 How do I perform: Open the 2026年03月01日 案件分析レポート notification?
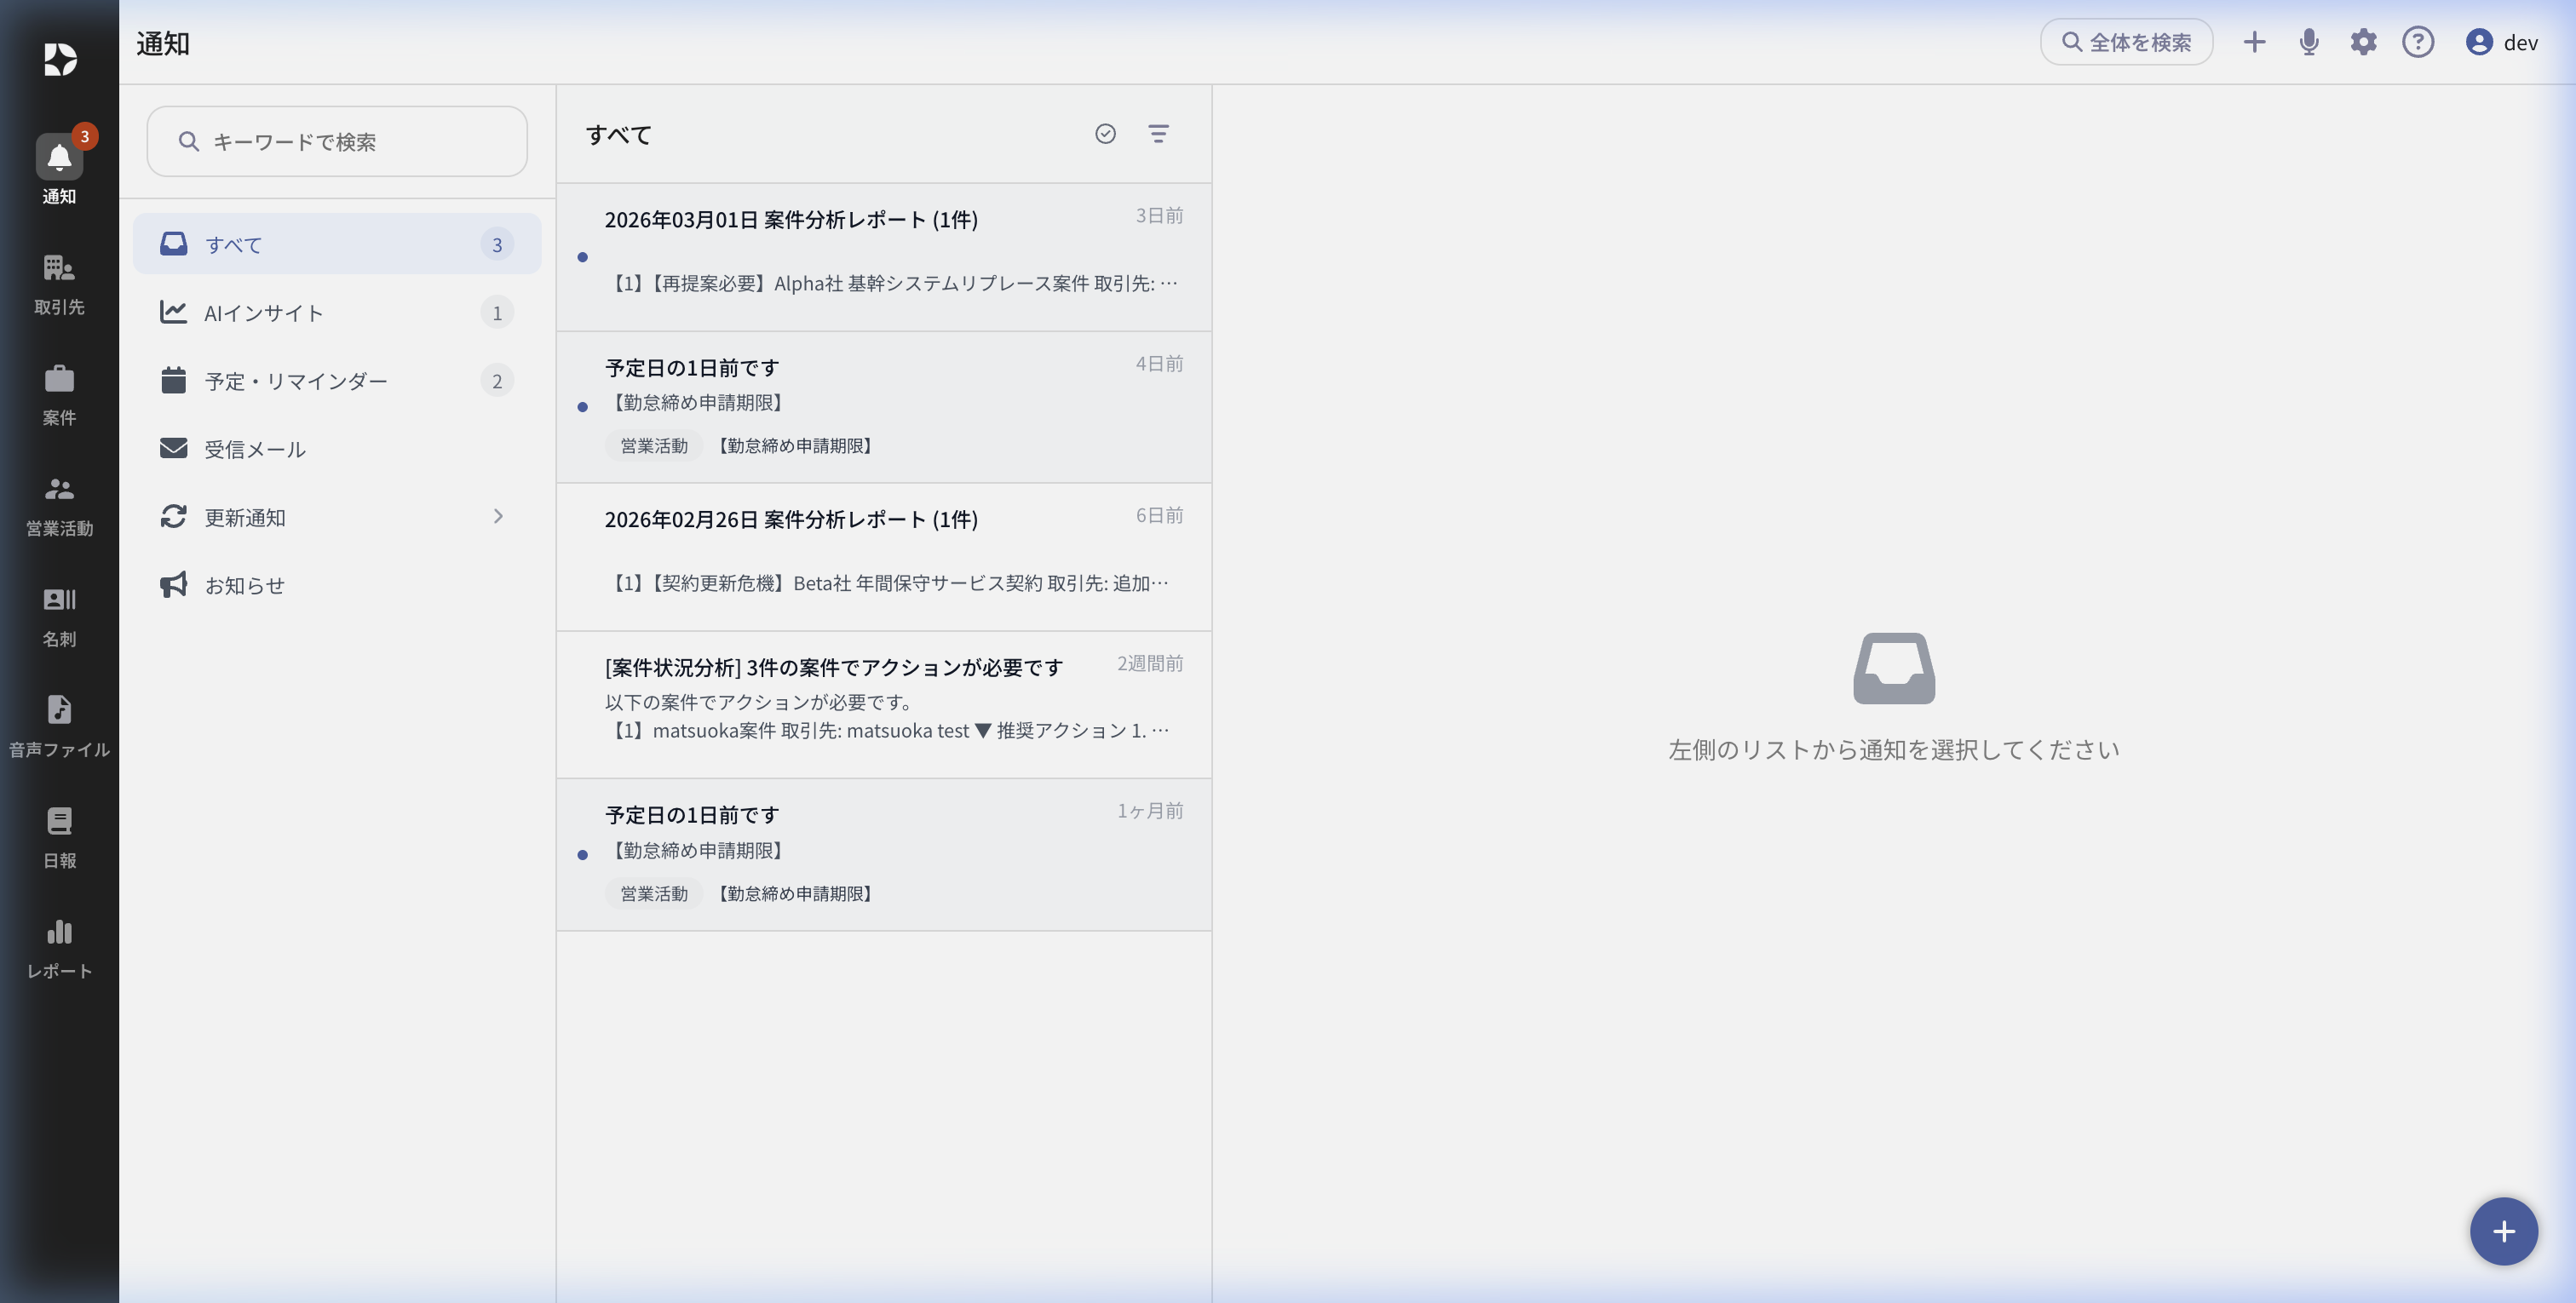pyautogui.click(x=884, y=256)
